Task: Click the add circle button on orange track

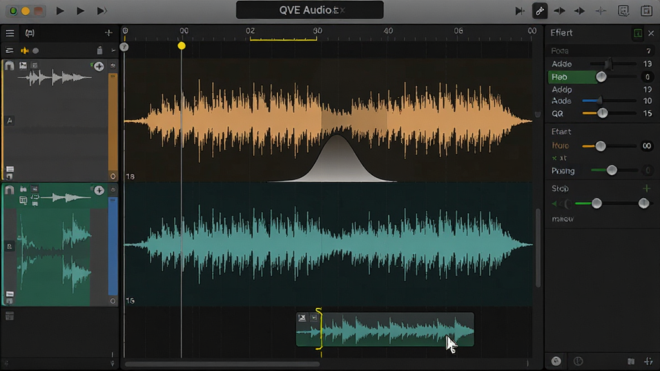Action: coord(99,66)
